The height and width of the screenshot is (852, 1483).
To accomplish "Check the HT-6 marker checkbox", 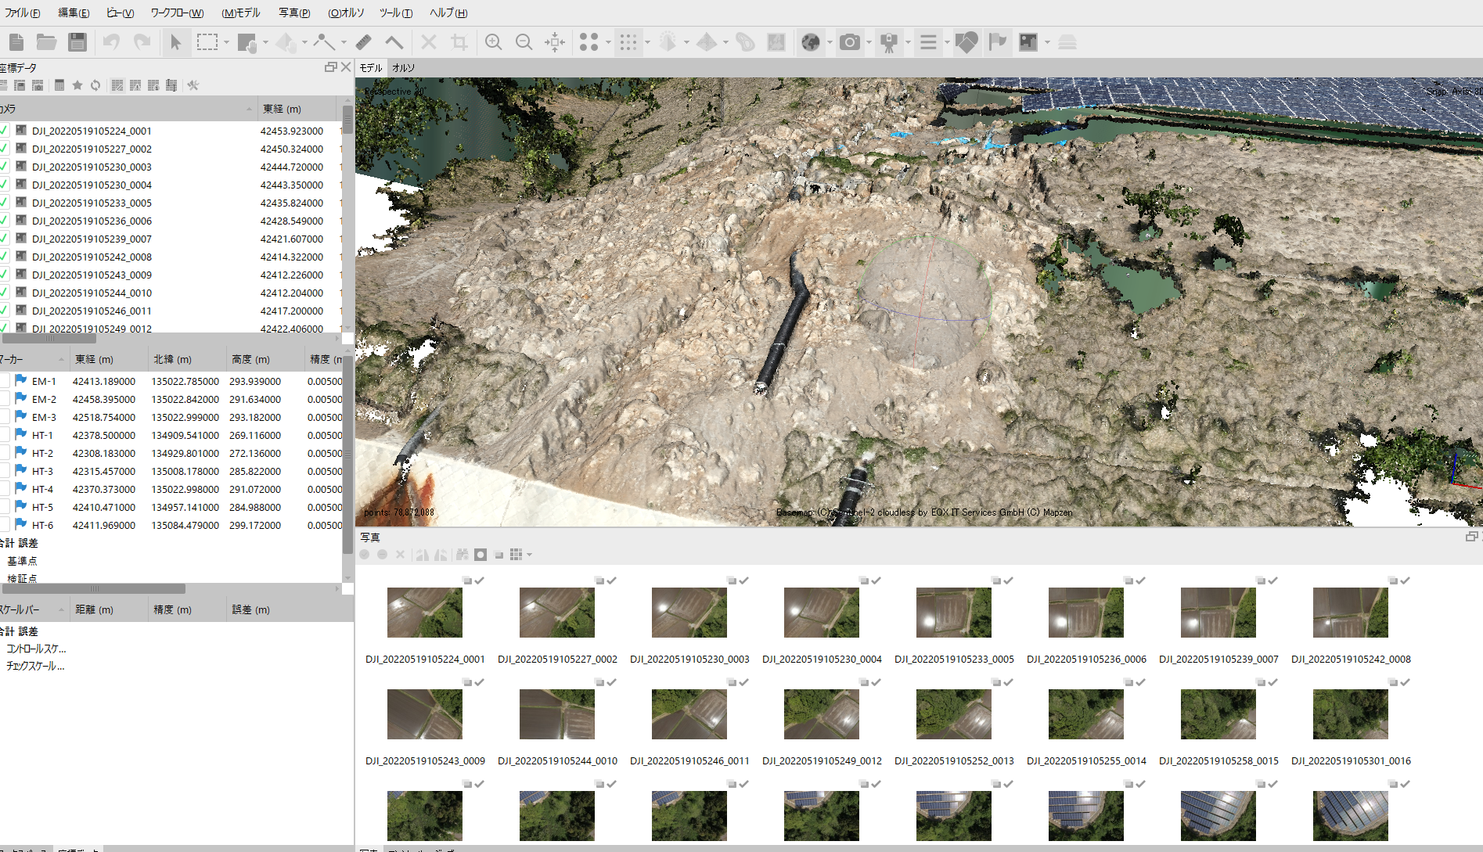I will (x=5, y=525).
